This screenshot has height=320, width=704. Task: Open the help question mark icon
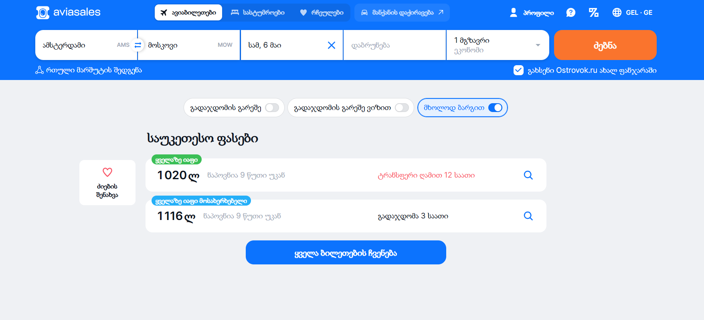pos(570,12)
